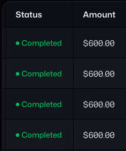The image size is (126, 151).
Task: Click the column divider between Status and Amount headers
Action: [74, 14]
